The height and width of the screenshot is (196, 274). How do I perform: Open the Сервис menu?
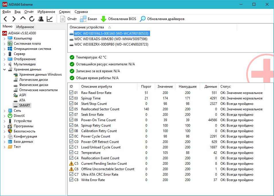click(x=65, y=12)
